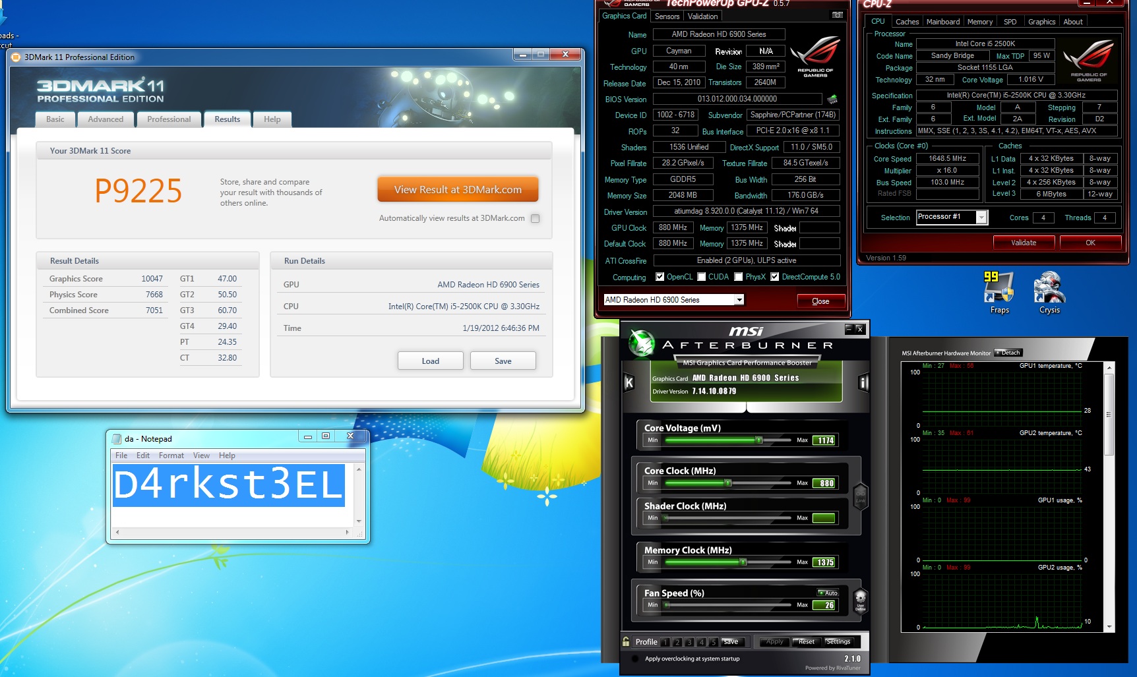
Task: Open the Graphics tab in CPU-Z
Action: click(1041, 22)
